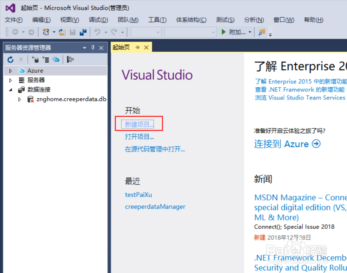Viewport: 347px width, 273px height.
Task: Open the .NET Framework December news article
Action: click(x=301, y=263)
